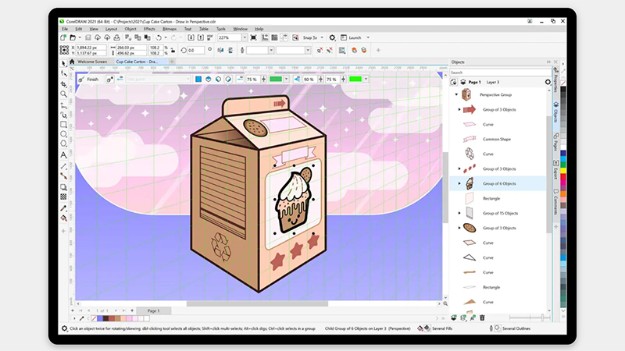Image resolution: width=625 pixels, height=351 pixels.
Task: Toggle layer view button in Objects docker
Action: 463,82
